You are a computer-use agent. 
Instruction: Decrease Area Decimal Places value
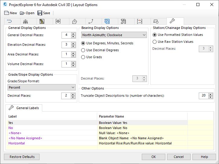[x=73, y=56]
